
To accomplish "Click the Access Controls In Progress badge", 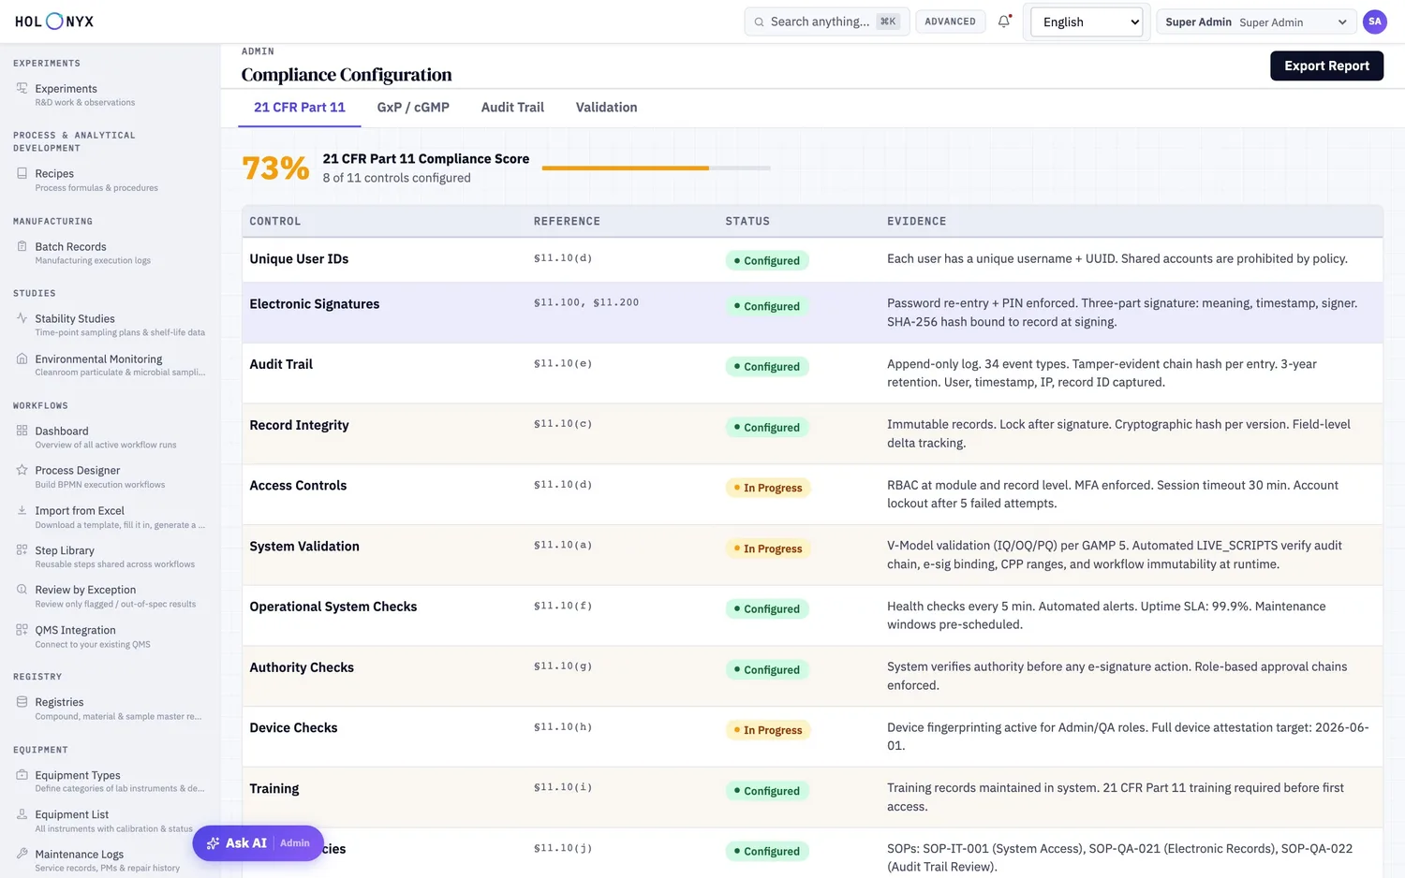I will [x=767, y=488].
